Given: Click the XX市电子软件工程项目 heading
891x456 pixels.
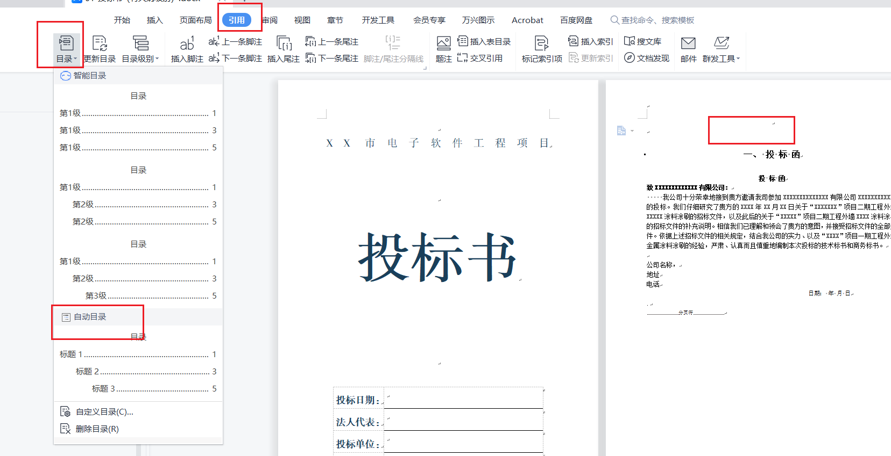Looking at the screenshot, I should click(x=437, y=143).
